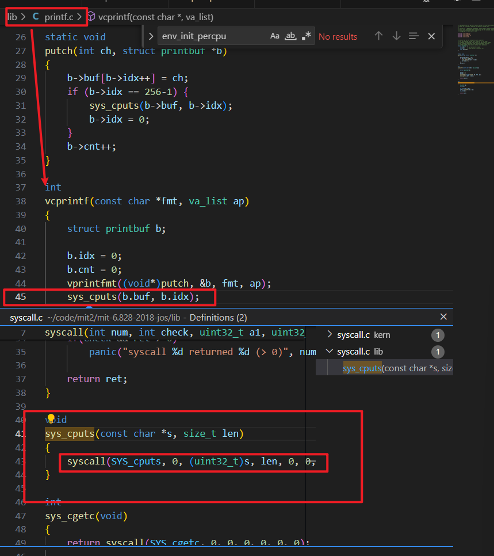Open syscall.c title in peek header

pos(26,317)
